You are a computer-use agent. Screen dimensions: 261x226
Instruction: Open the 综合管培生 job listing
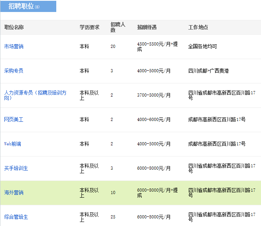[x=16, y=217]
